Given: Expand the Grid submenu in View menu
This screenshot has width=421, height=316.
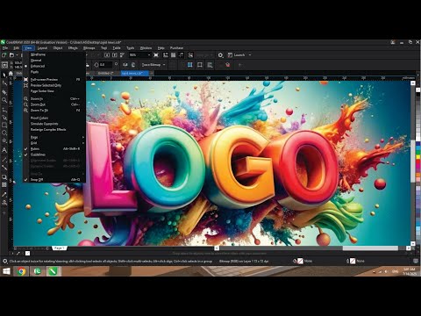Looking at the screenshot, I should click(54, 143).
